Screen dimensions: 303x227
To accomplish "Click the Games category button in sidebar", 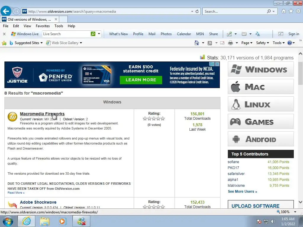I will point(261,121).
